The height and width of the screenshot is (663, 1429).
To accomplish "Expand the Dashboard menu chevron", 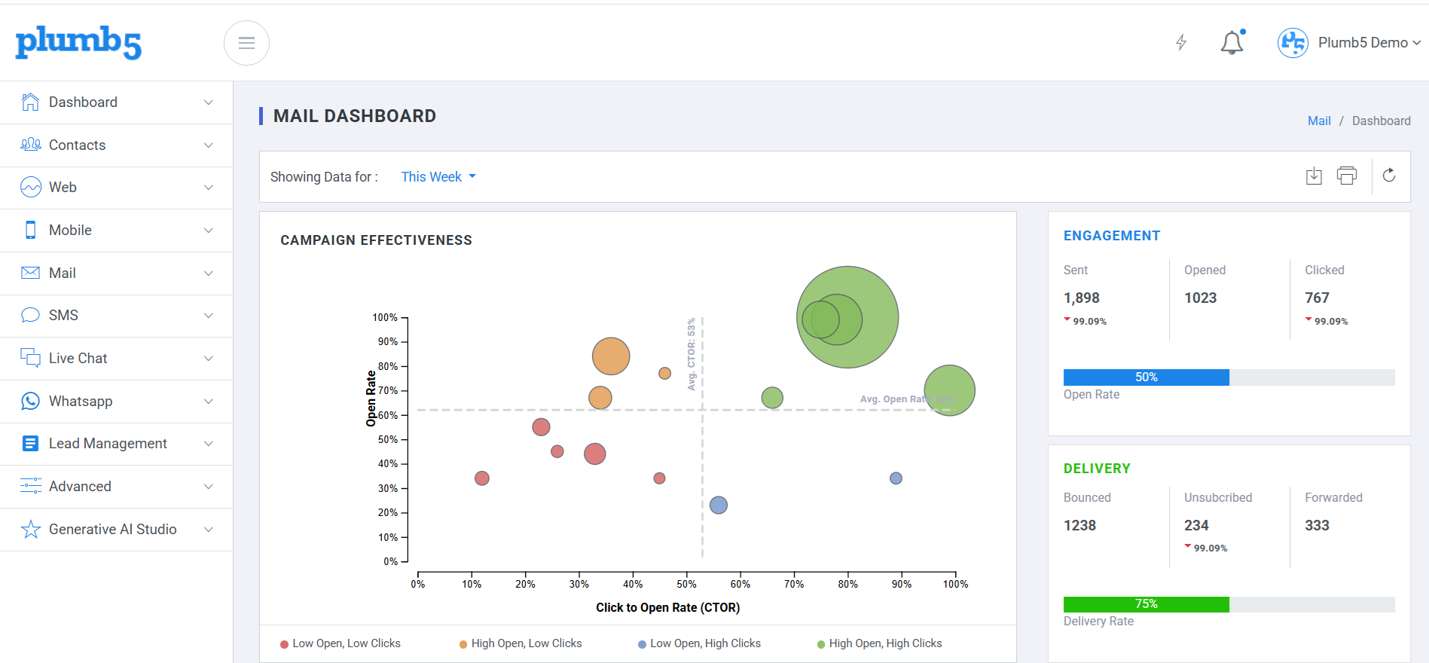I will point(209,102).
